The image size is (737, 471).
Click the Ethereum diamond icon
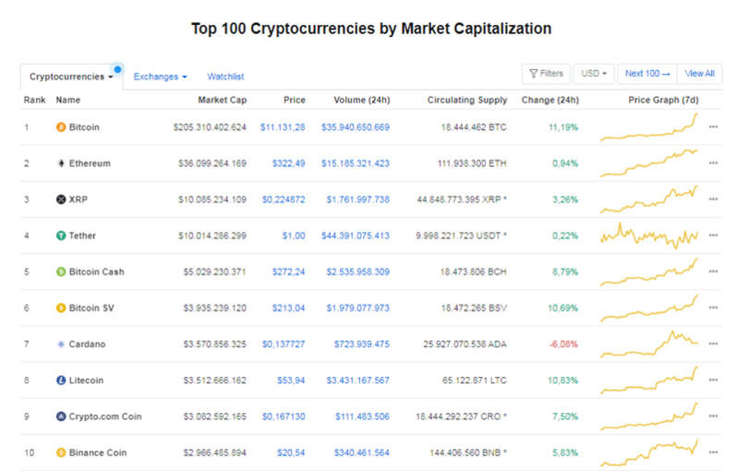pos(61,163)
